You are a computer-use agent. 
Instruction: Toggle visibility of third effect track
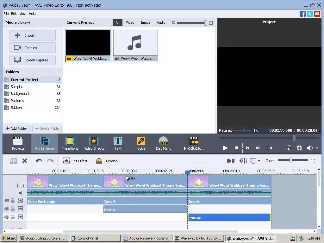pyautogui.click(x=7, y=217)
